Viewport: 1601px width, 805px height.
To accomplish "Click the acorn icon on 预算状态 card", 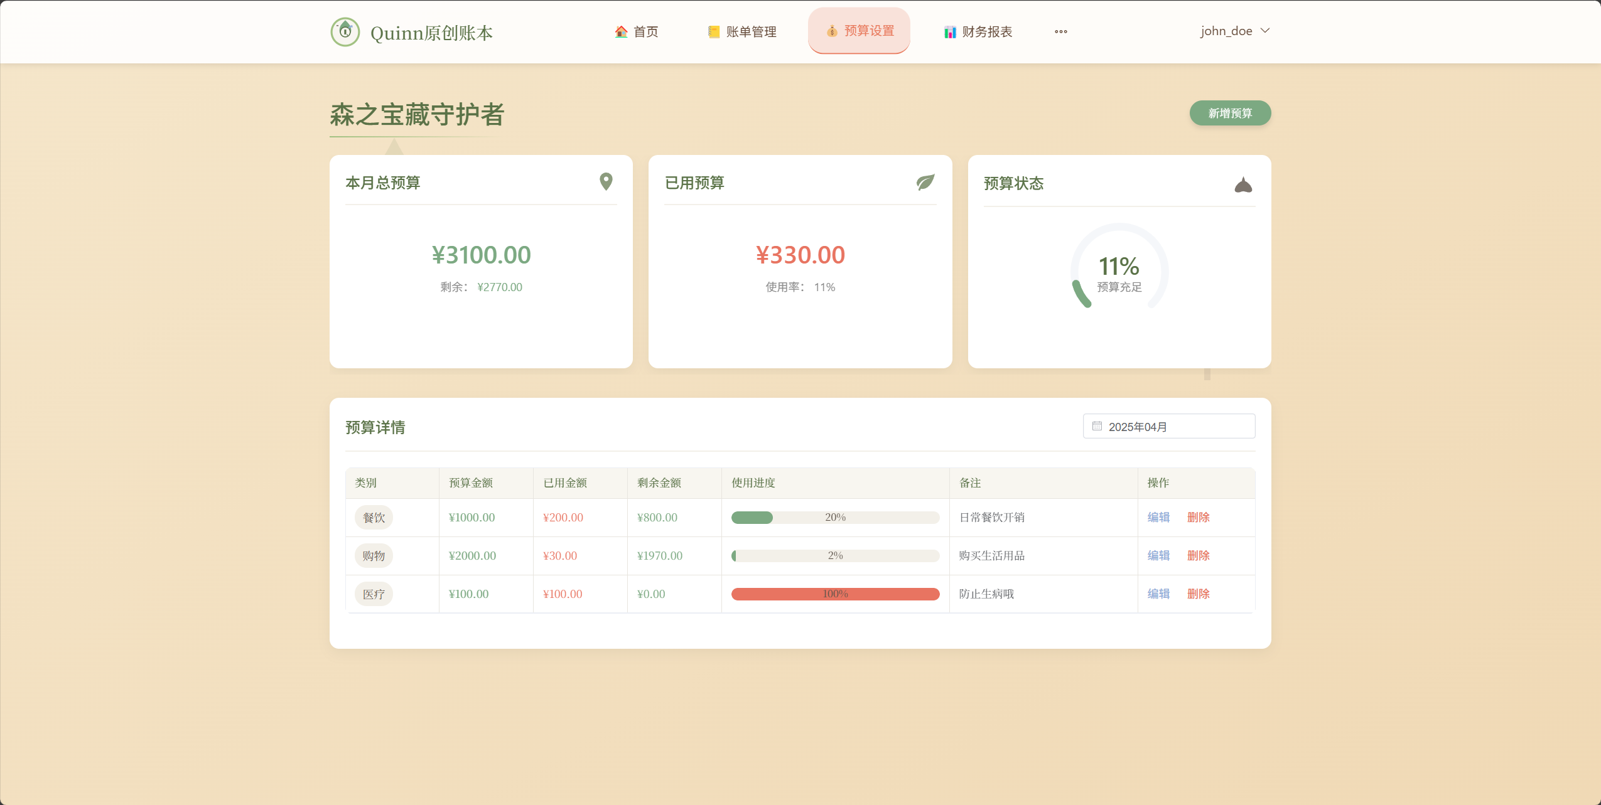I will coord(1243,184).
